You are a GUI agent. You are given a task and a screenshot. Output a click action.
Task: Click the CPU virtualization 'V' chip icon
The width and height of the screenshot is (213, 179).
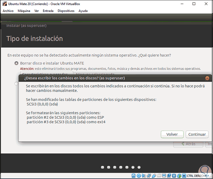click(x=174, y=175)
